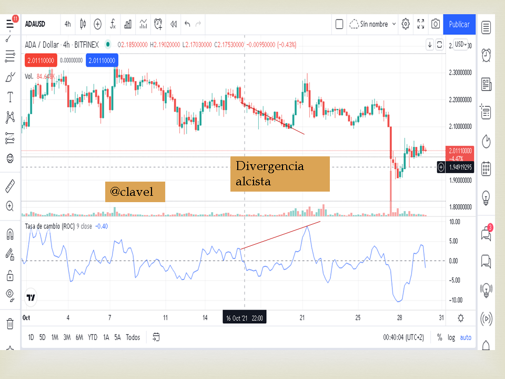Take a chart snapshot with camera icon
The image size is (505, 379).
[436, 24]
